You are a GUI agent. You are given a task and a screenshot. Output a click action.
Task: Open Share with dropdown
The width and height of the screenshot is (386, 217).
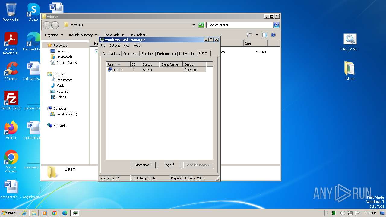click(x=113, y=35)
